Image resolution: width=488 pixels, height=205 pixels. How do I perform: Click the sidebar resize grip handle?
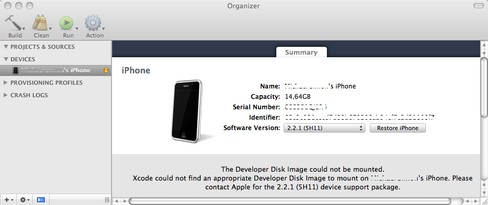click(x=107, y=200)
